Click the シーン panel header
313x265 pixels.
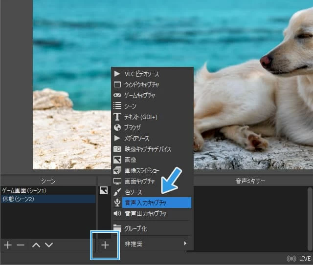point(48,181)
